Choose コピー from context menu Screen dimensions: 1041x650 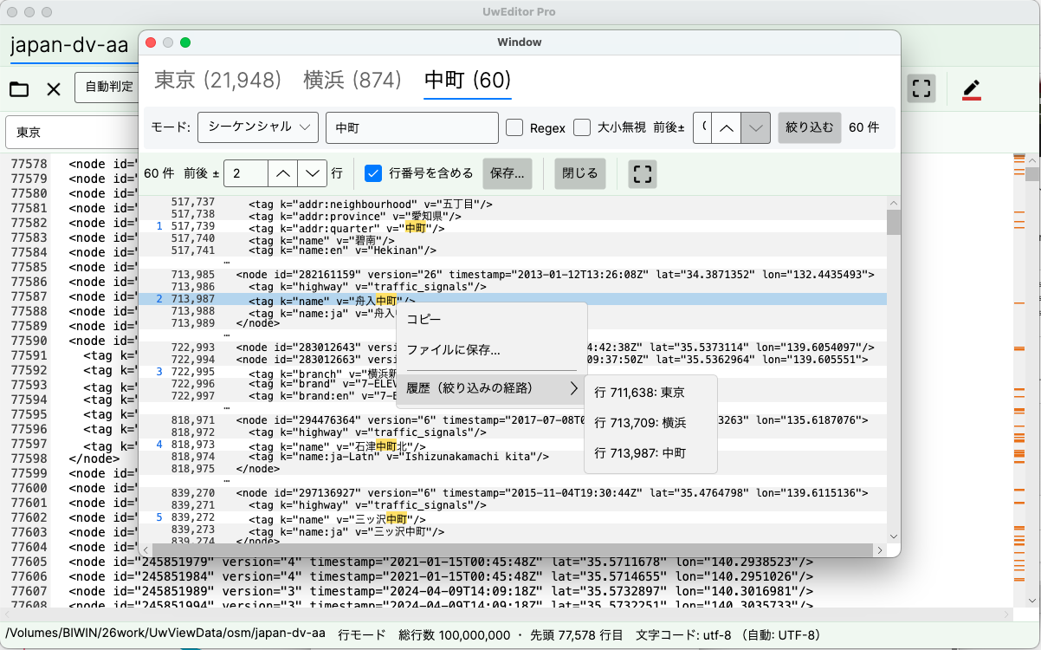pos(491,319)
